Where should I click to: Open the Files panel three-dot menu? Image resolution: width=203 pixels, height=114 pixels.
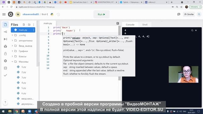34,25
